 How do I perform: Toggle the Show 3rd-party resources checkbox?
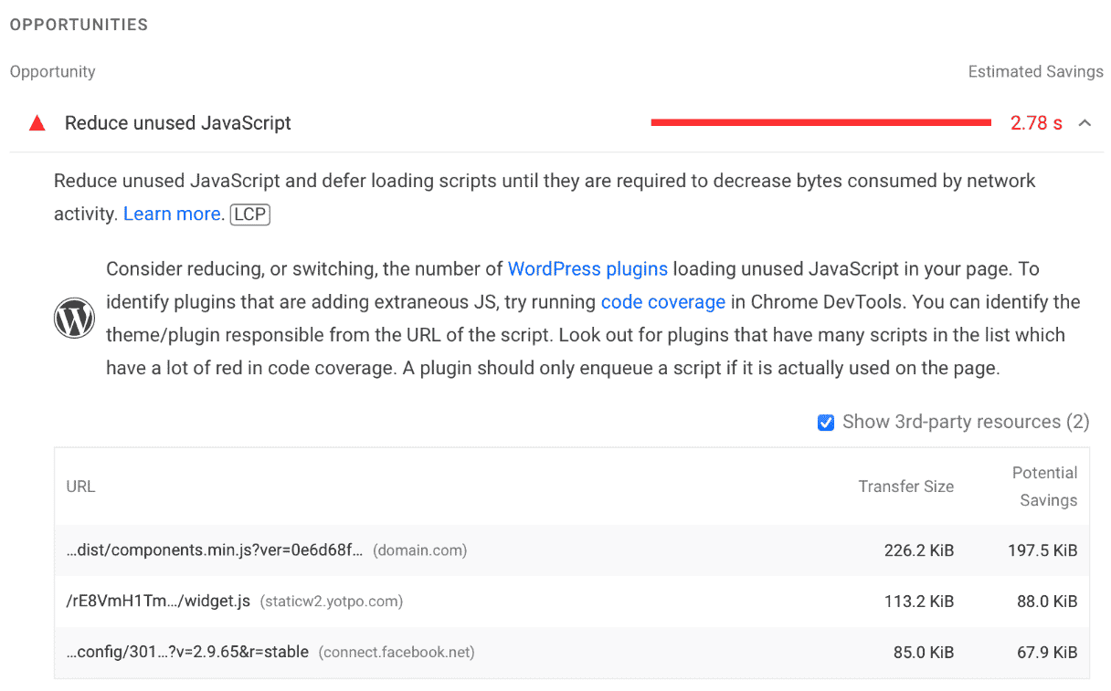826,422
